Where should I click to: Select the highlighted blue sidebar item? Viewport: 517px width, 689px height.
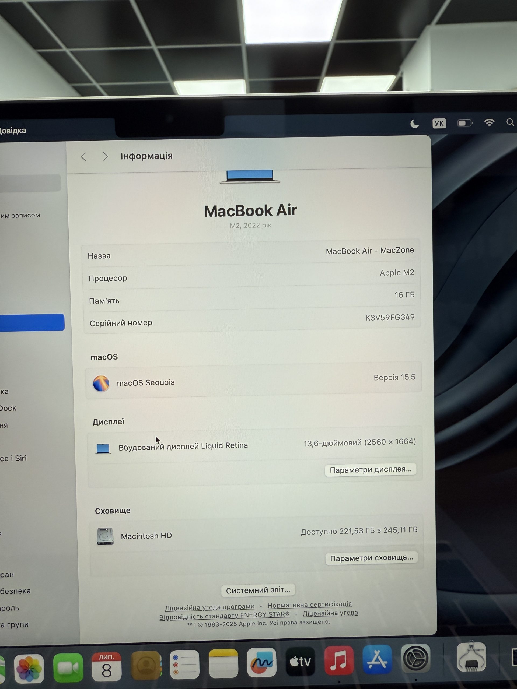pos(32,322)
